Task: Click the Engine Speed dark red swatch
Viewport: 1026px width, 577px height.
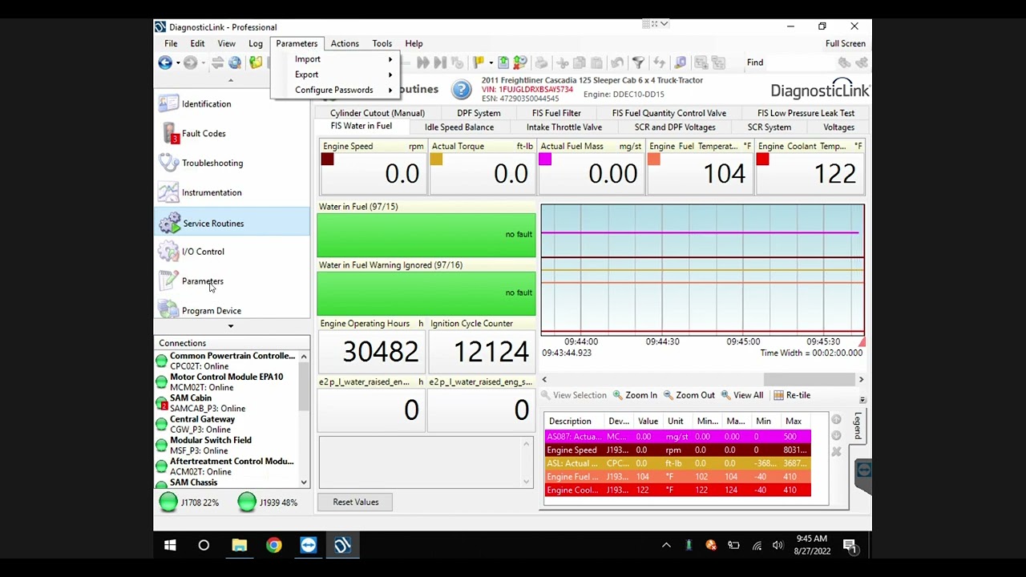Action: point(327,159)
